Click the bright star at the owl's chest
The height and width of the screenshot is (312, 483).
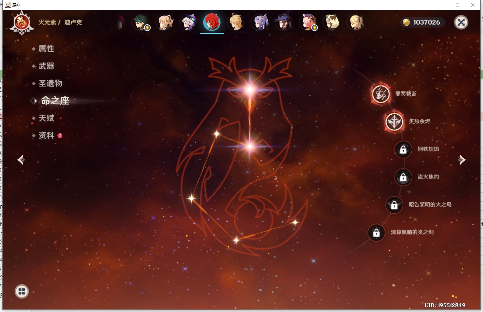pyautogui.click(x=250, y=146)
